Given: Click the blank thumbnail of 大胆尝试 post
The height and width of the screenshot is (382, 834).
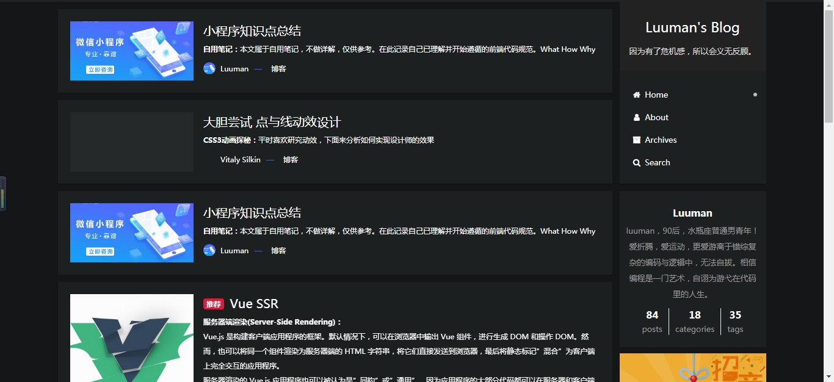Looking at the screenshot, I should (132, 142).
